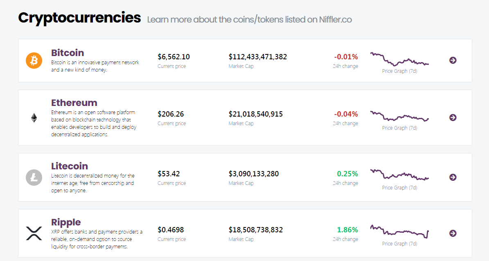View Ripple 7d price graph
The image size is (489, 261).
point(399,232)
